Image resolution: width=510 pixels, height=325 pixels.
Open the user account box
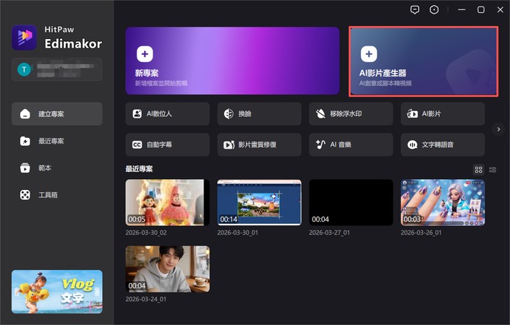[57, 69]
